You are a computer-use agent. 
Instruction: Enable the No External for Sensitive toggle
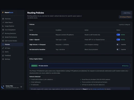(118, 49)
